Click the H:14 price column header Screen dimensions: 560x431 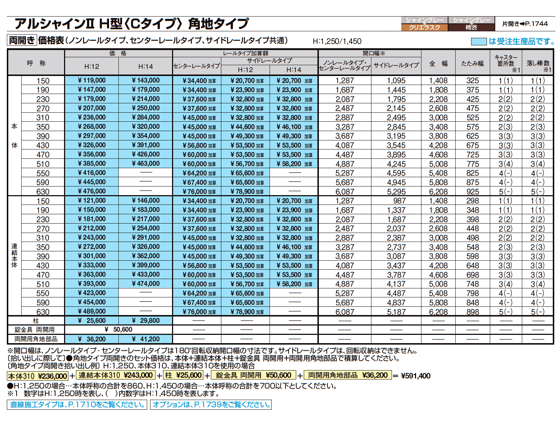(145, 67)
